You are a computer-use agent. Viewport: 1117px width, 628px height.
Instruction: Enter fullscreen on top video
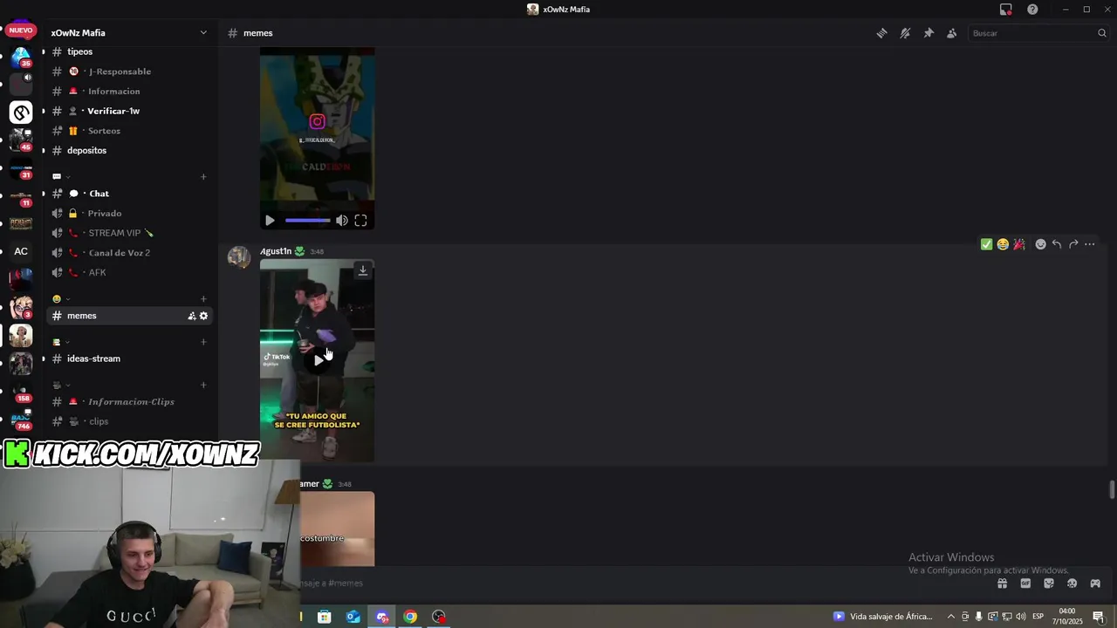click(360, 221)
